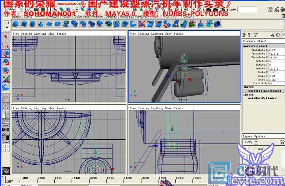Screen dimensions: 285x186
Task: Toggle layer1 display type box
Action: point(251,148)
